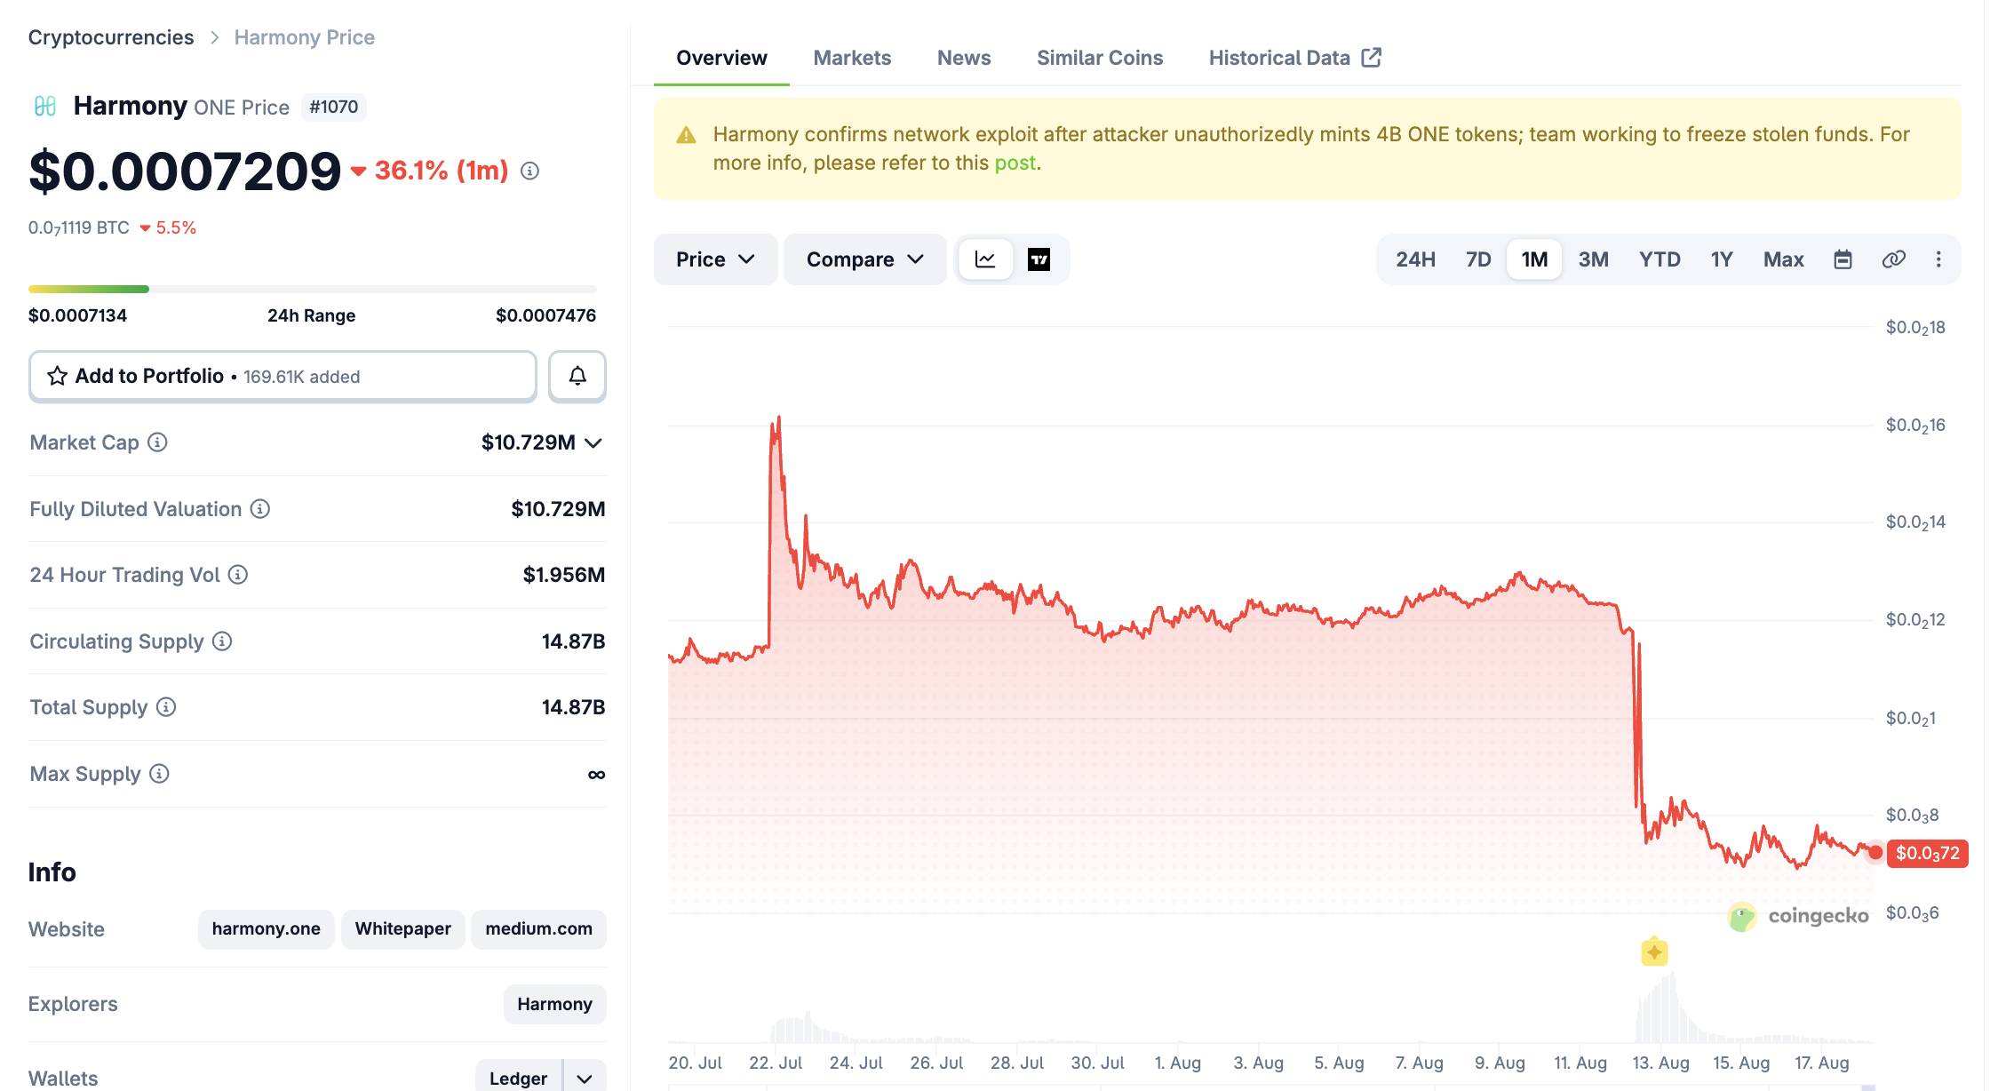Copy chart link icon
Screen dimensions: 1990x1091
1893,259
